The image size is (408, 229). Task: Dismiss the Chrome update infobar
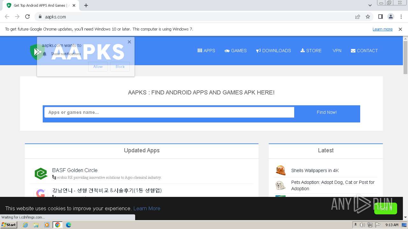coord(400,29)
